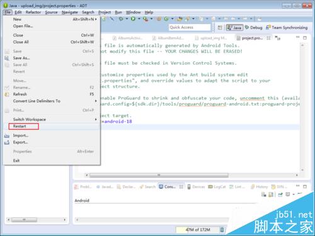Choose Restart from the File menu
315x236 pixels.
click(x=52, y=126)
